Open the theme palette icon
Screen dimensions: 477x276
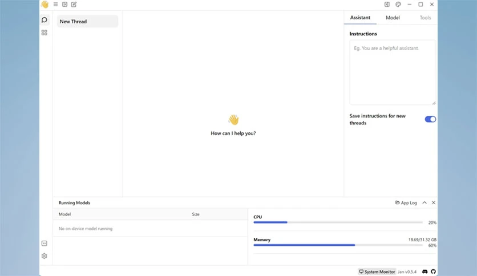398,4
